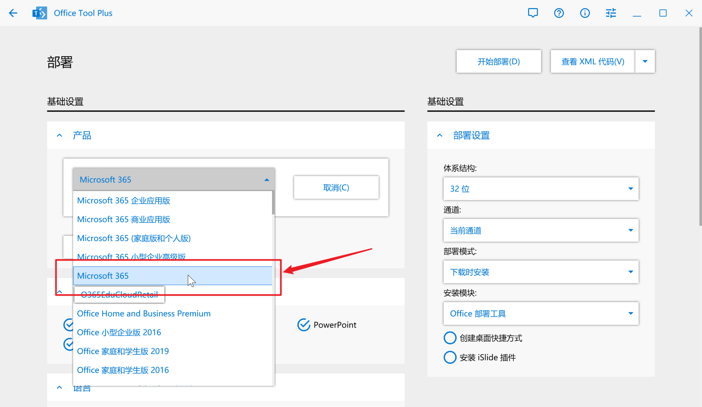Select Office 小型企业版 2016
Viewport: 702px width, 407px height.
tap(172, 332)
